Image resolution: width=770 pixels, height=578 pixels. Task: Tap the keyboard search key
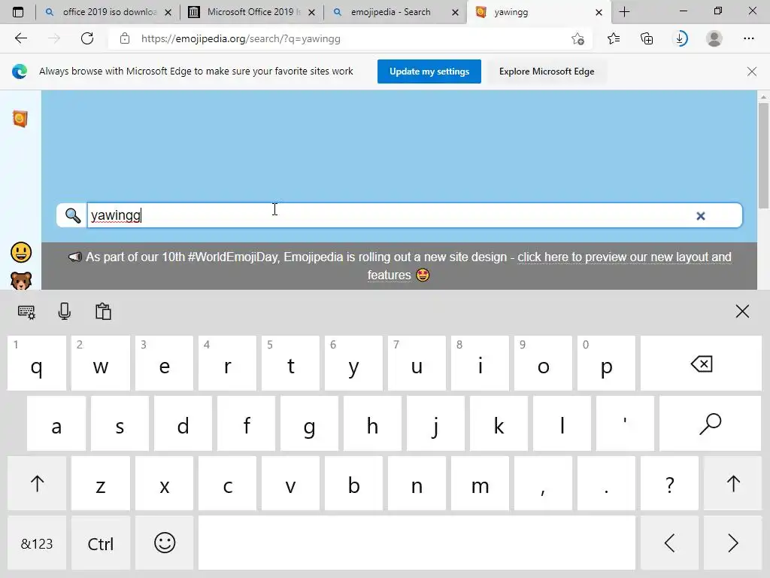coord(710,424)
